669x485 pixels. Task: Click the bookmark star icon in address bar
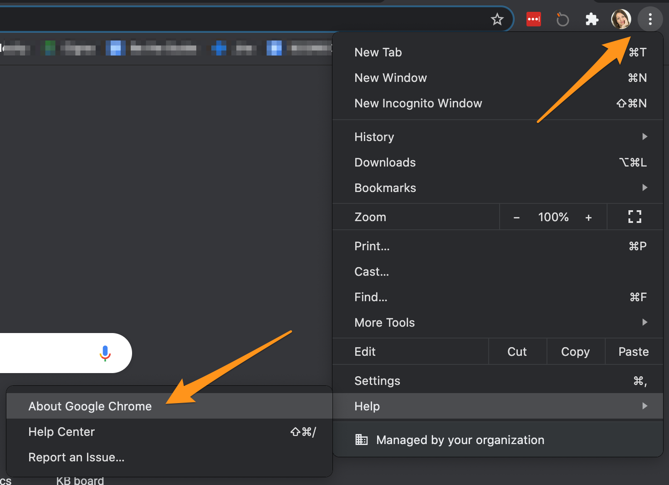coord(497,20)
